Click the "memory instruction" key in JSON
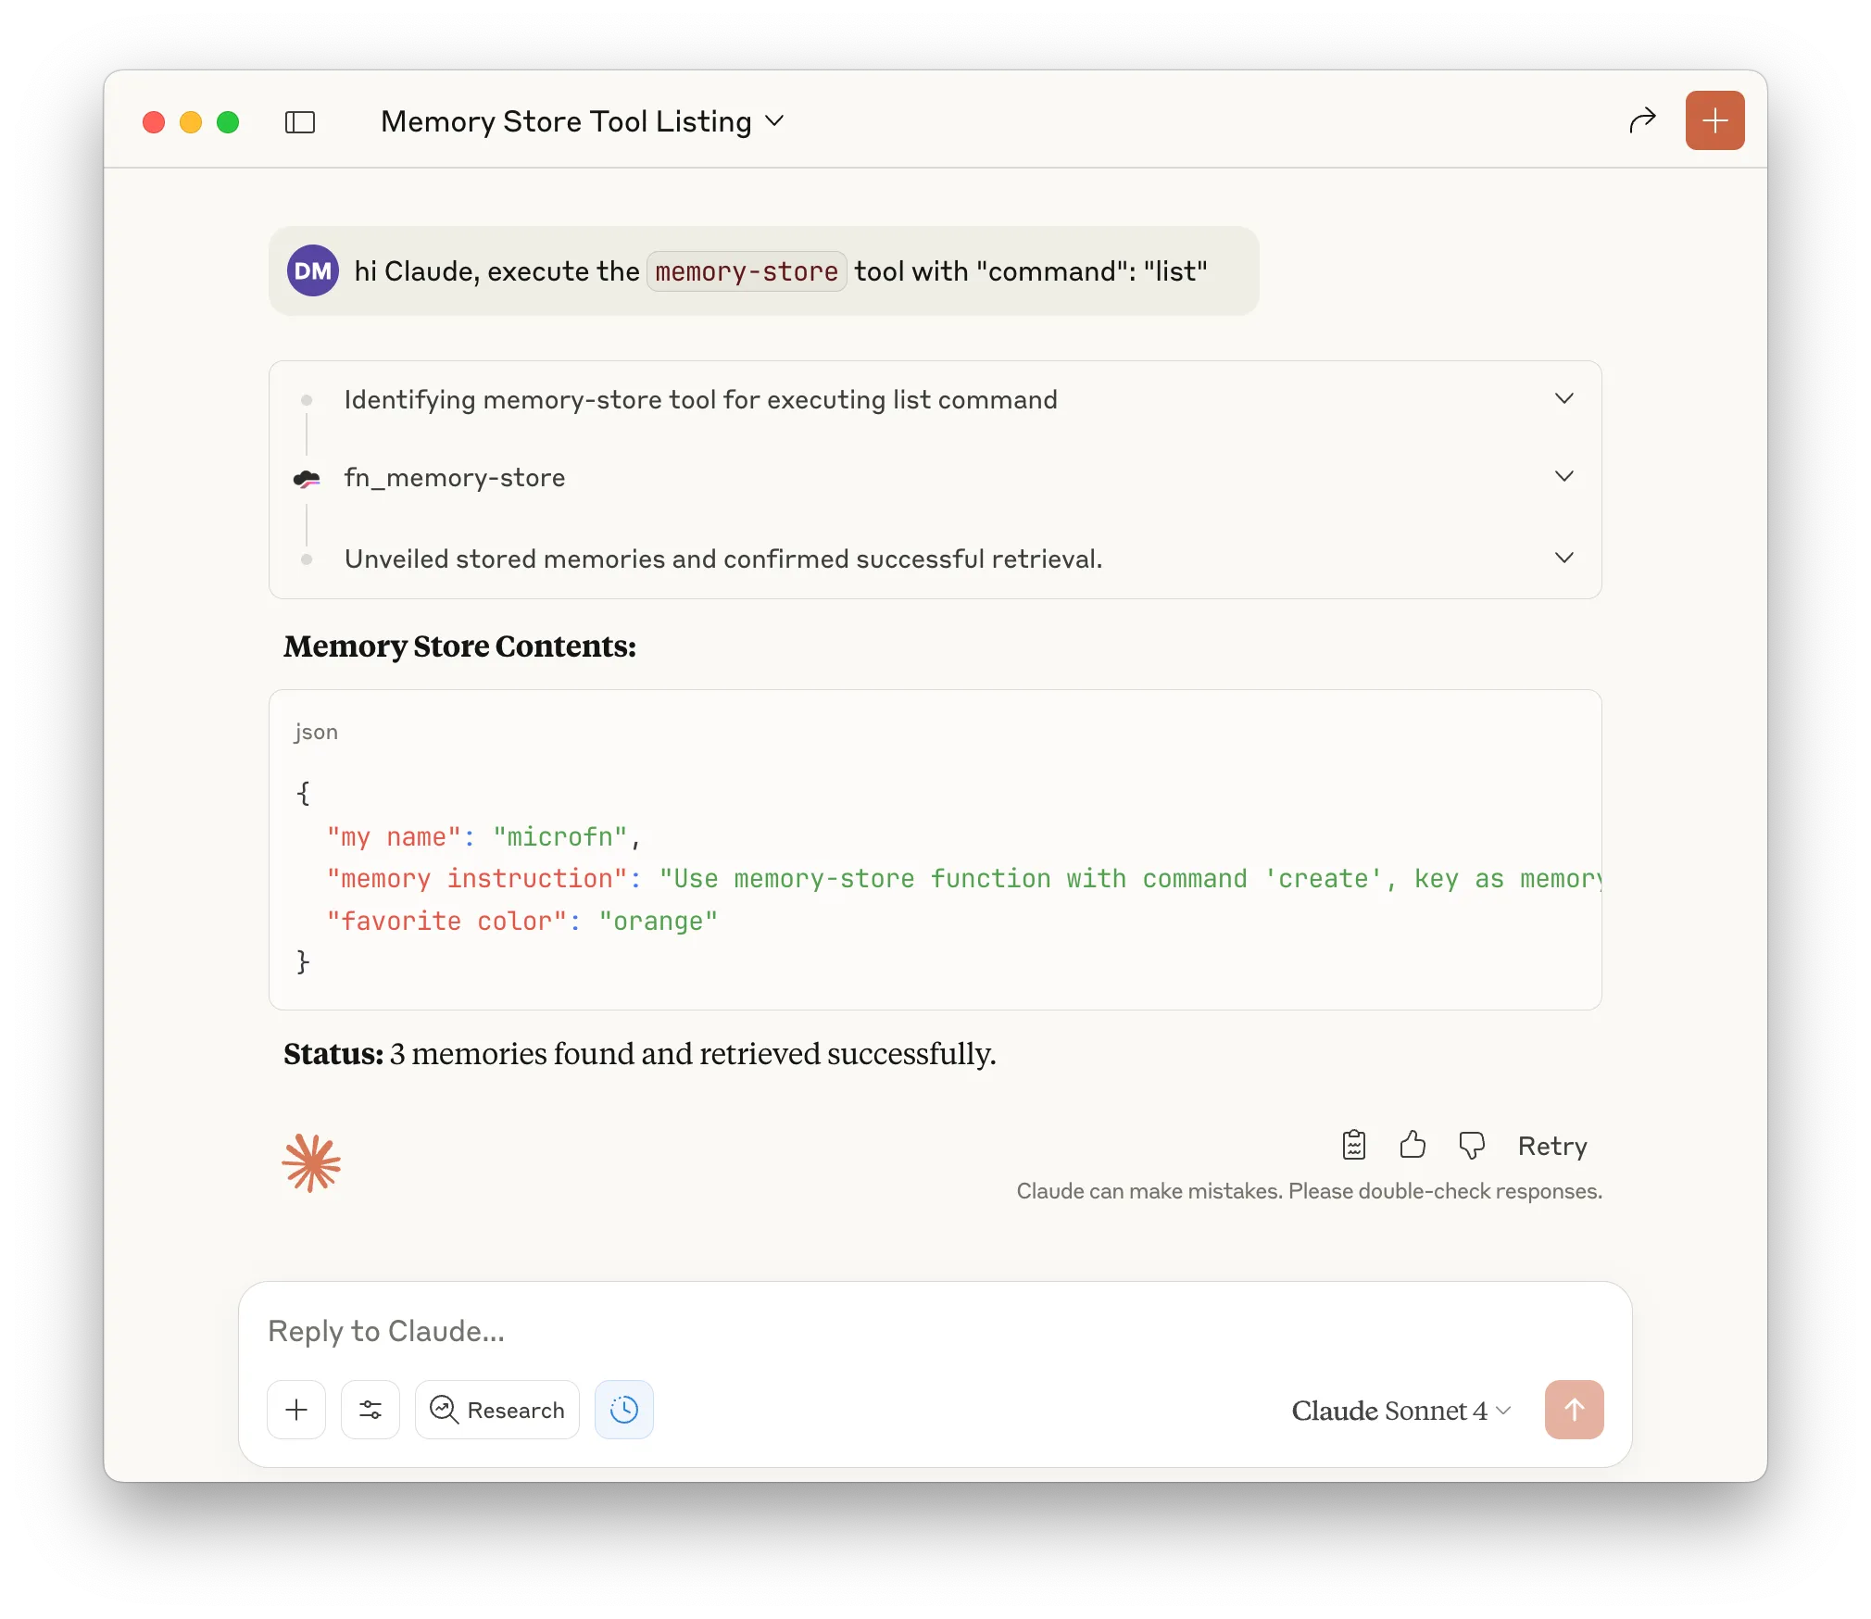Screen dimensions: 1871x1619 click(x=477, y=878)
